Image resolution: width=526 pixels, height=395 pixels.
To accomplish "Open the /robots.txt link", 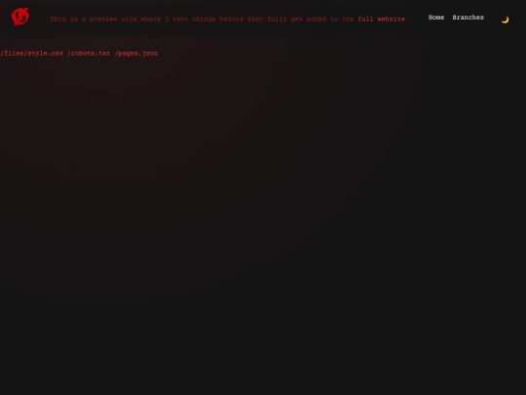I will click(89, 54).
